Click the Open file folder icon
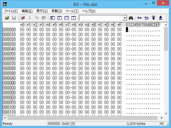 click(7, 18)
